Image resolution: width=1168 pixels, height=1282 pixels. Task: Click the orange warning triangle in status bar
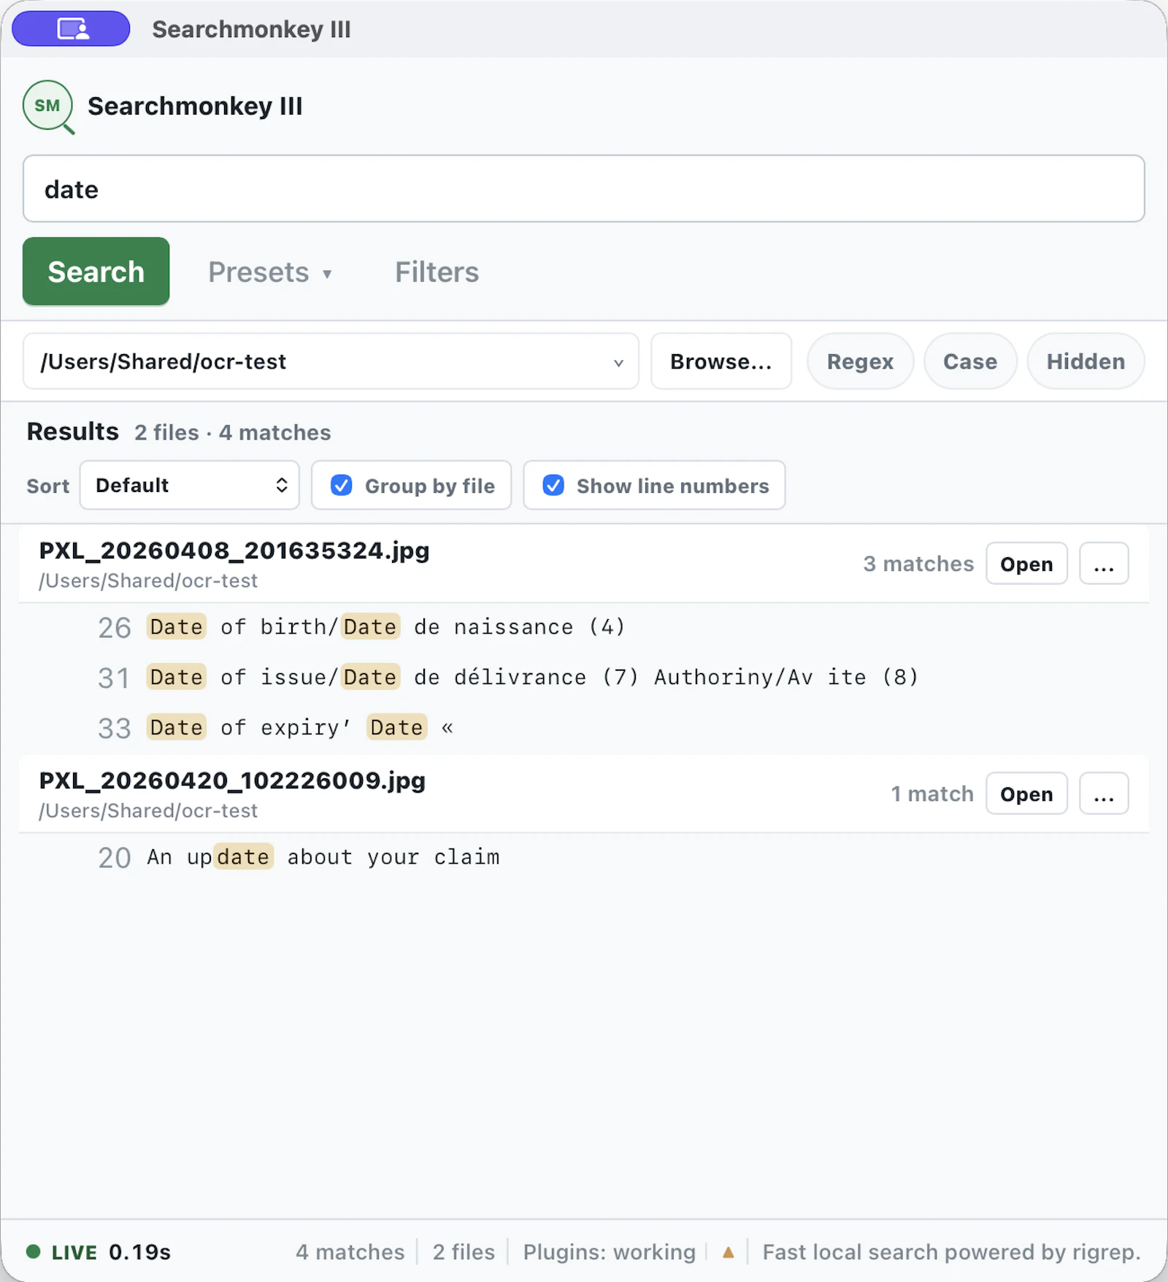pos(728,1252)
